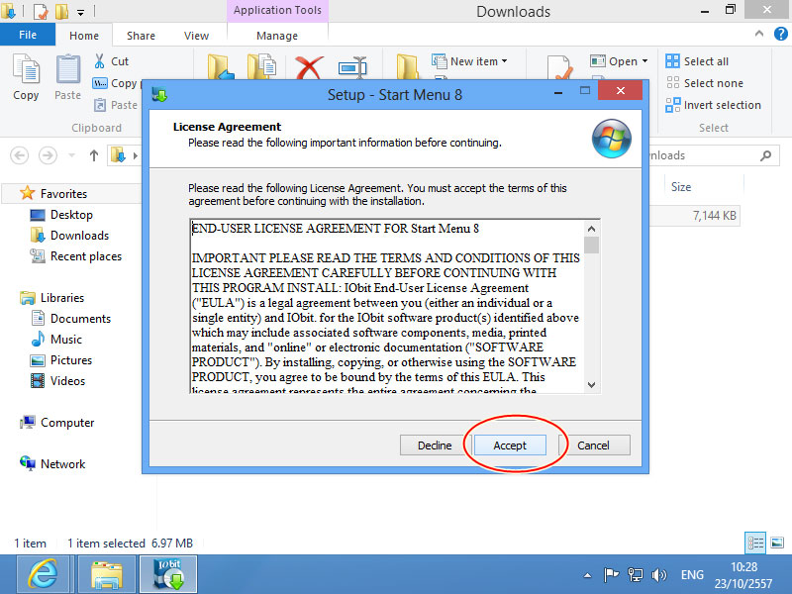Decline the Start Menu 8 license agreement
792x594 pixels.
point(435,445)
